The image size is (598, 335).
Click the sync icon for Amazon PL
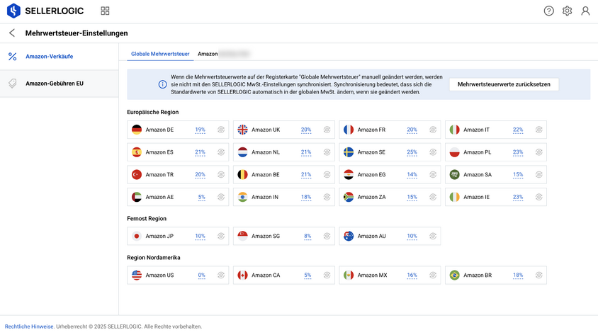coord(539,152)
